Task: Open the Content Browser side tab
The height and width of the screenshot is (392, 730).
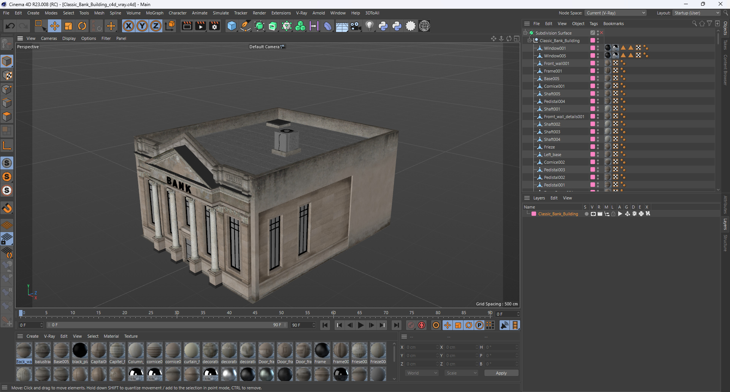Action: coord(725,70)
